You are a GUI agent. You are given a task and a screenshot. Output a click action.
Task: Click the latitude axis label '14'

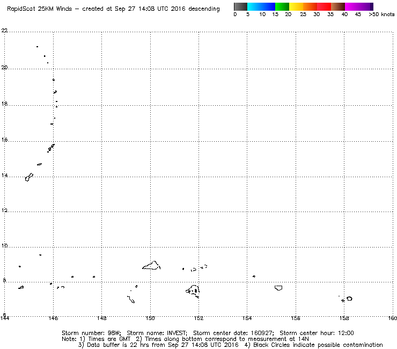(4, 176)
